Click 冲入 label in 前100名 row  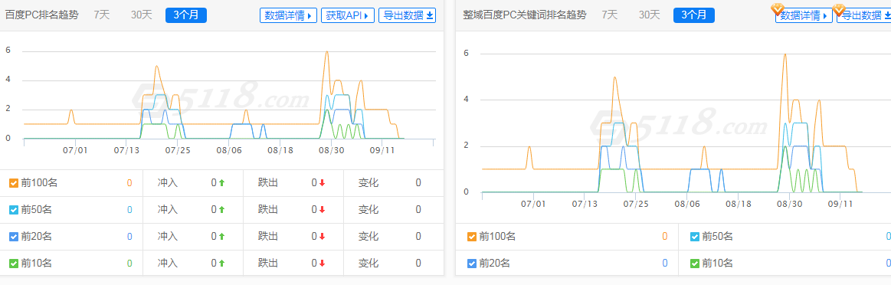pos(168,183)
